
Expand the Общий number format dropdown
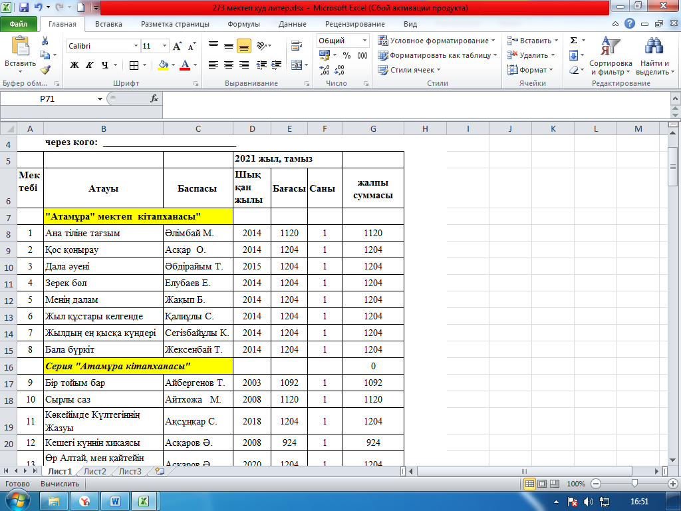[x=364, y=41]
